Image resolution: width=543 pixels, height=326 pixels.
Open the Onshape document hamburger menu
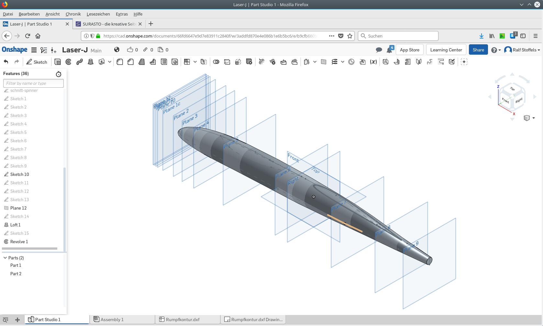pyautogui.click(x=34, y=50)
